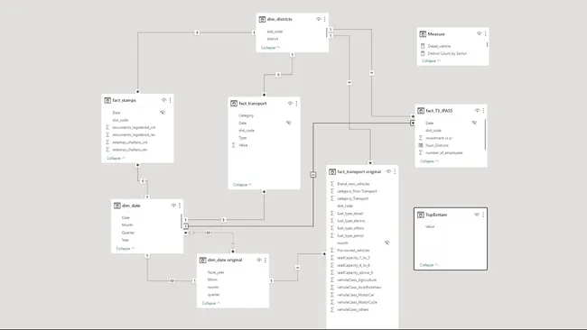Click the Measure table icon
This screenshot has height=330, width=587.
(423, 34)
